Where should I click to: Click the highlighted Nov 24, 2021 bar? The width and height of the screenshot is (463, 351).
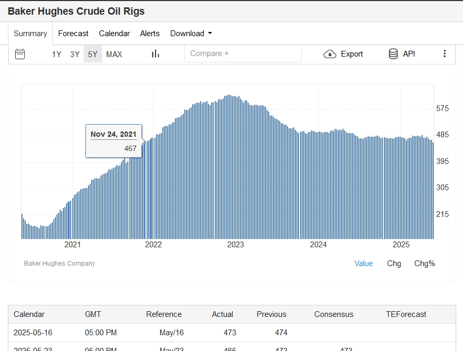point(145,199)
